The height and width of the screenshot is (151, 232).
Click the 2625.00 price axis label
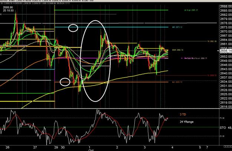click(226, 94)
